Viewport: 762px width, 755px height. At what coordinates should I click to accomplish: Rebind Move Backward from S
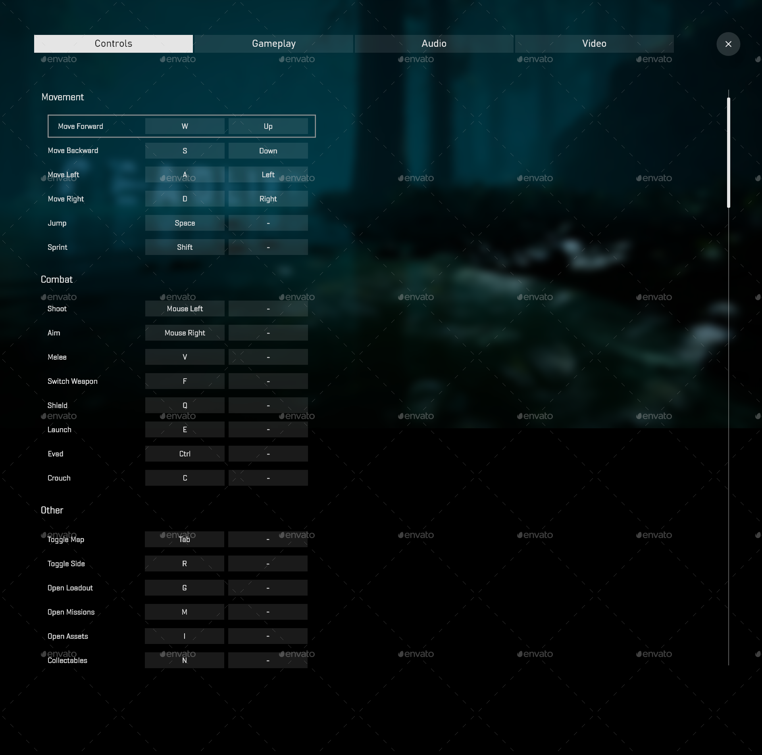point(185,151)
